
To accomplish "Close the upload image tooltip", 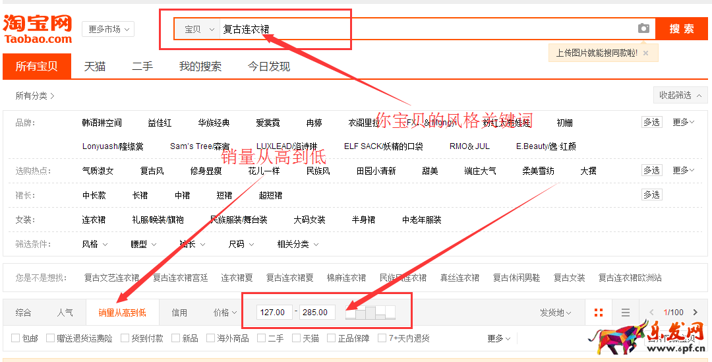I will pyautogui.click(x=646, y=53).
